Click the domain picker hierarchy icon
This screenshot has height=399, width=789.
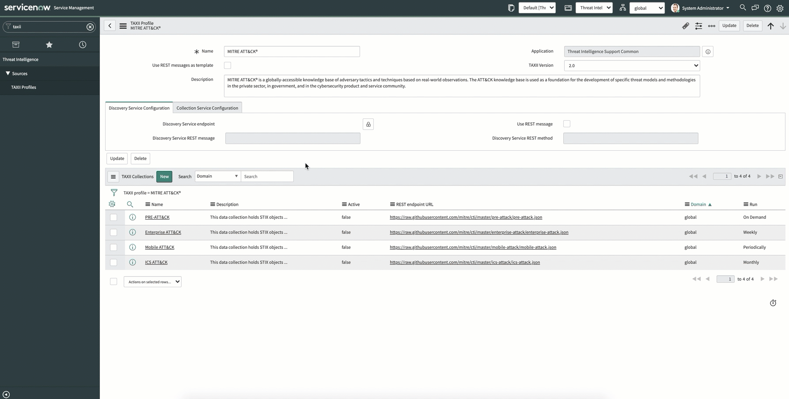pos(622,8)
